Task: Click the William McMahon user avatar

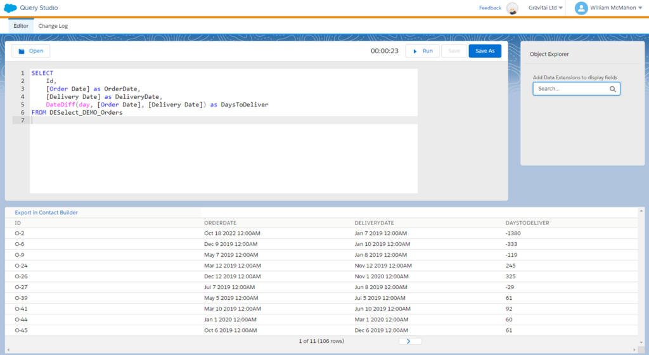Action: click(x=581, y=8)
